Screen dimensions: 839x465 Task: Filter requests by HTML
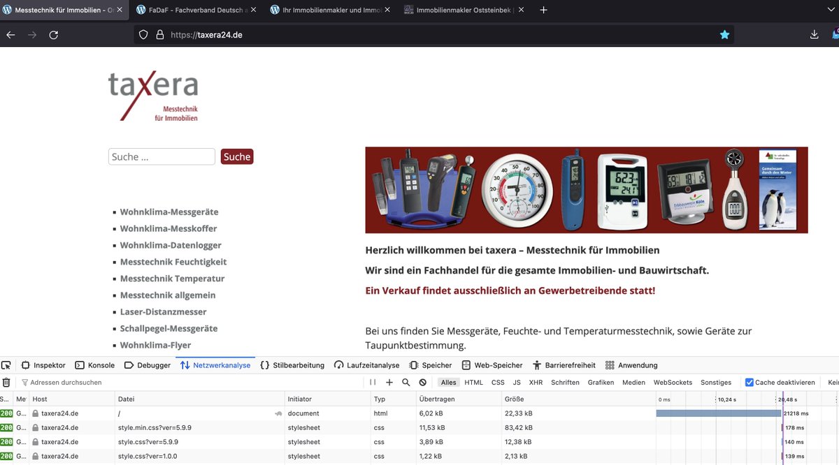[473, 383]
